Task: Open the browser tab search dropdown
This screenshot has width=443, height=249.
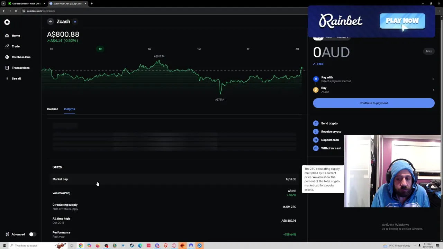Action: click(3, 3)
